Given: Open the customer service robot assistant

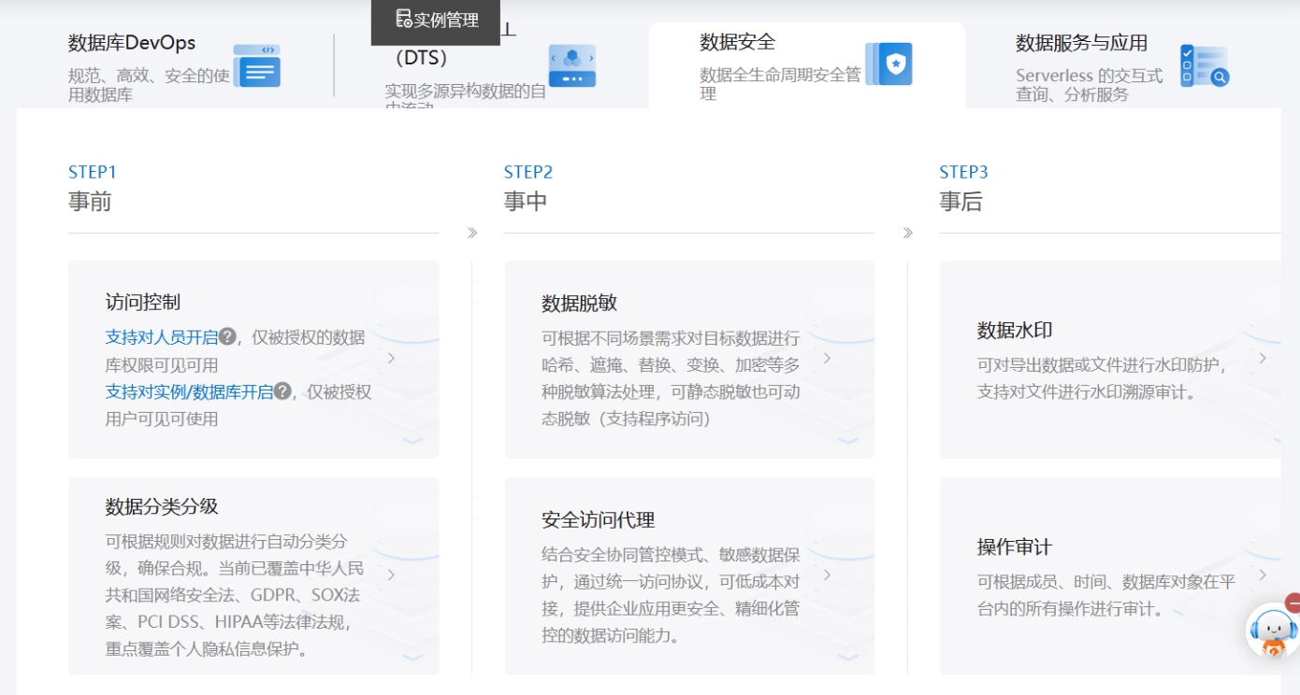Looking at the screenshot, I should point(1274,631).
